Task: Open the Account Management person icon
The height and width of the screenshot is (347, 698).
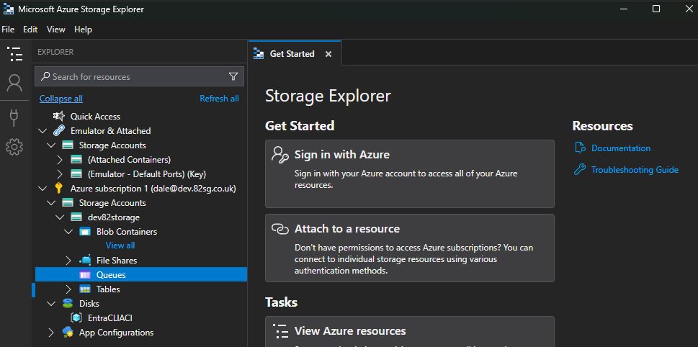Action: pos(14,83)
